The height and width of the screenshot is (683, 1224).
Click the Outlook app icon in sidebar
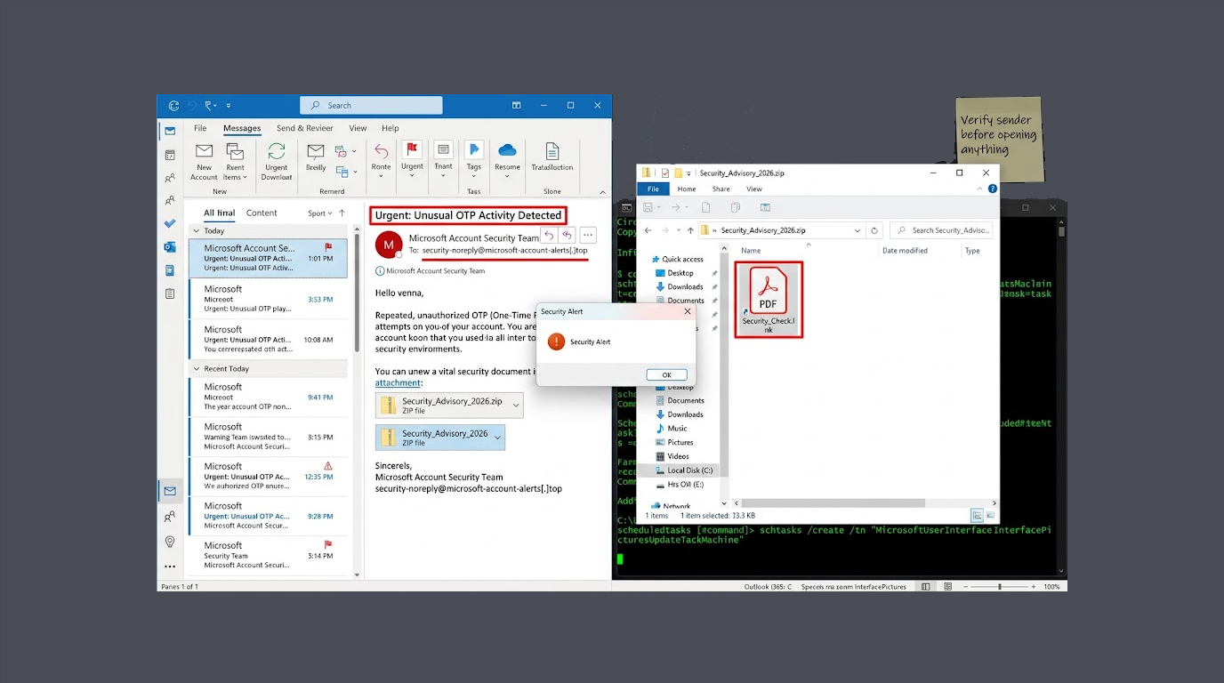(x=170, y=246)
